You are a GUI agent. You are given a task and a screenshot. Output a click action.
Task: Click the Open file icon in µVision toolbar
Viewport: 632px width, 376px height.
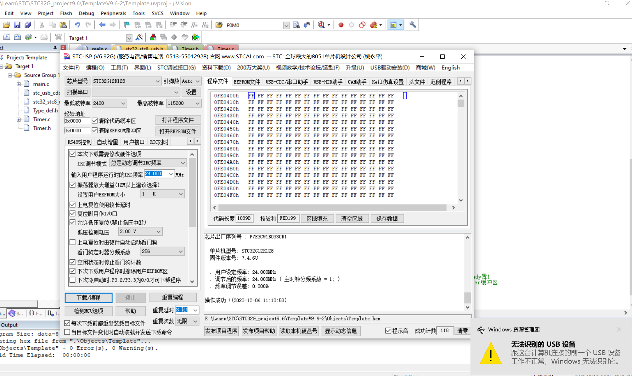[6, 25]
